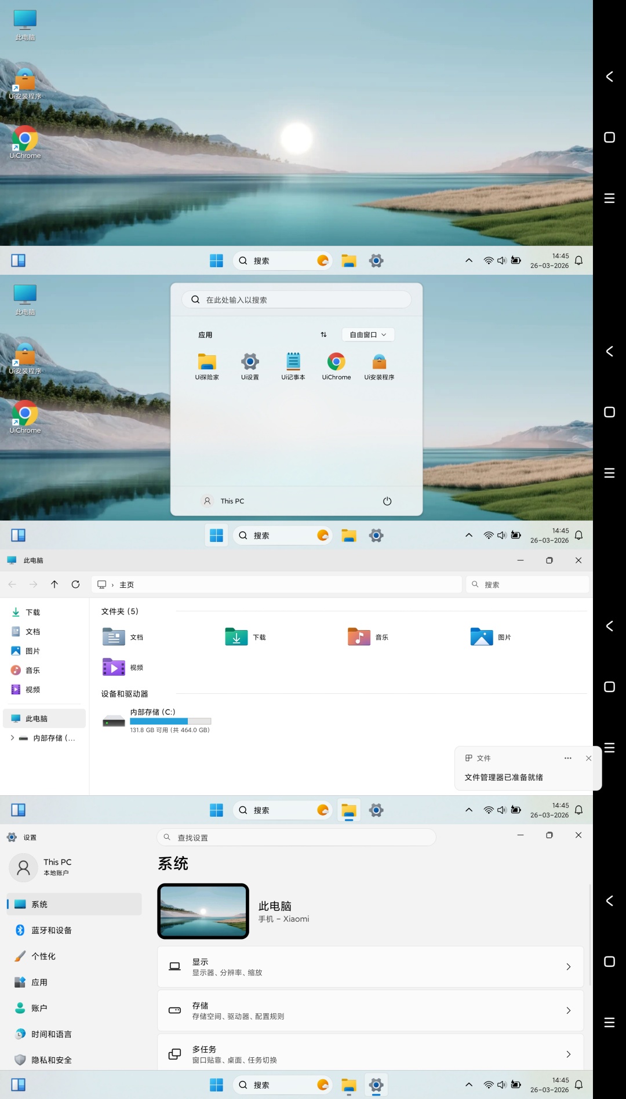The height and width of the screenshot is (1099, 626).
Task: Launch UiChrome inside the start menu panel
Action: [x=336, y=366]
